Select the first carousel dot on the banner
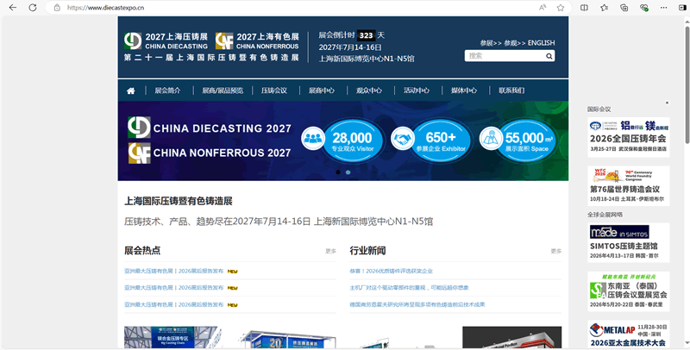 click(x=338, y=172)
